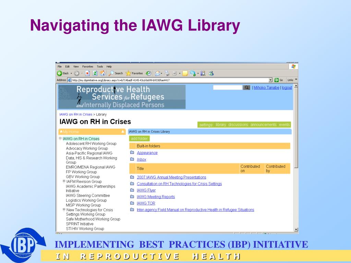Click folder icon beside IAWG Meeting Reports

tap(132, 197)
